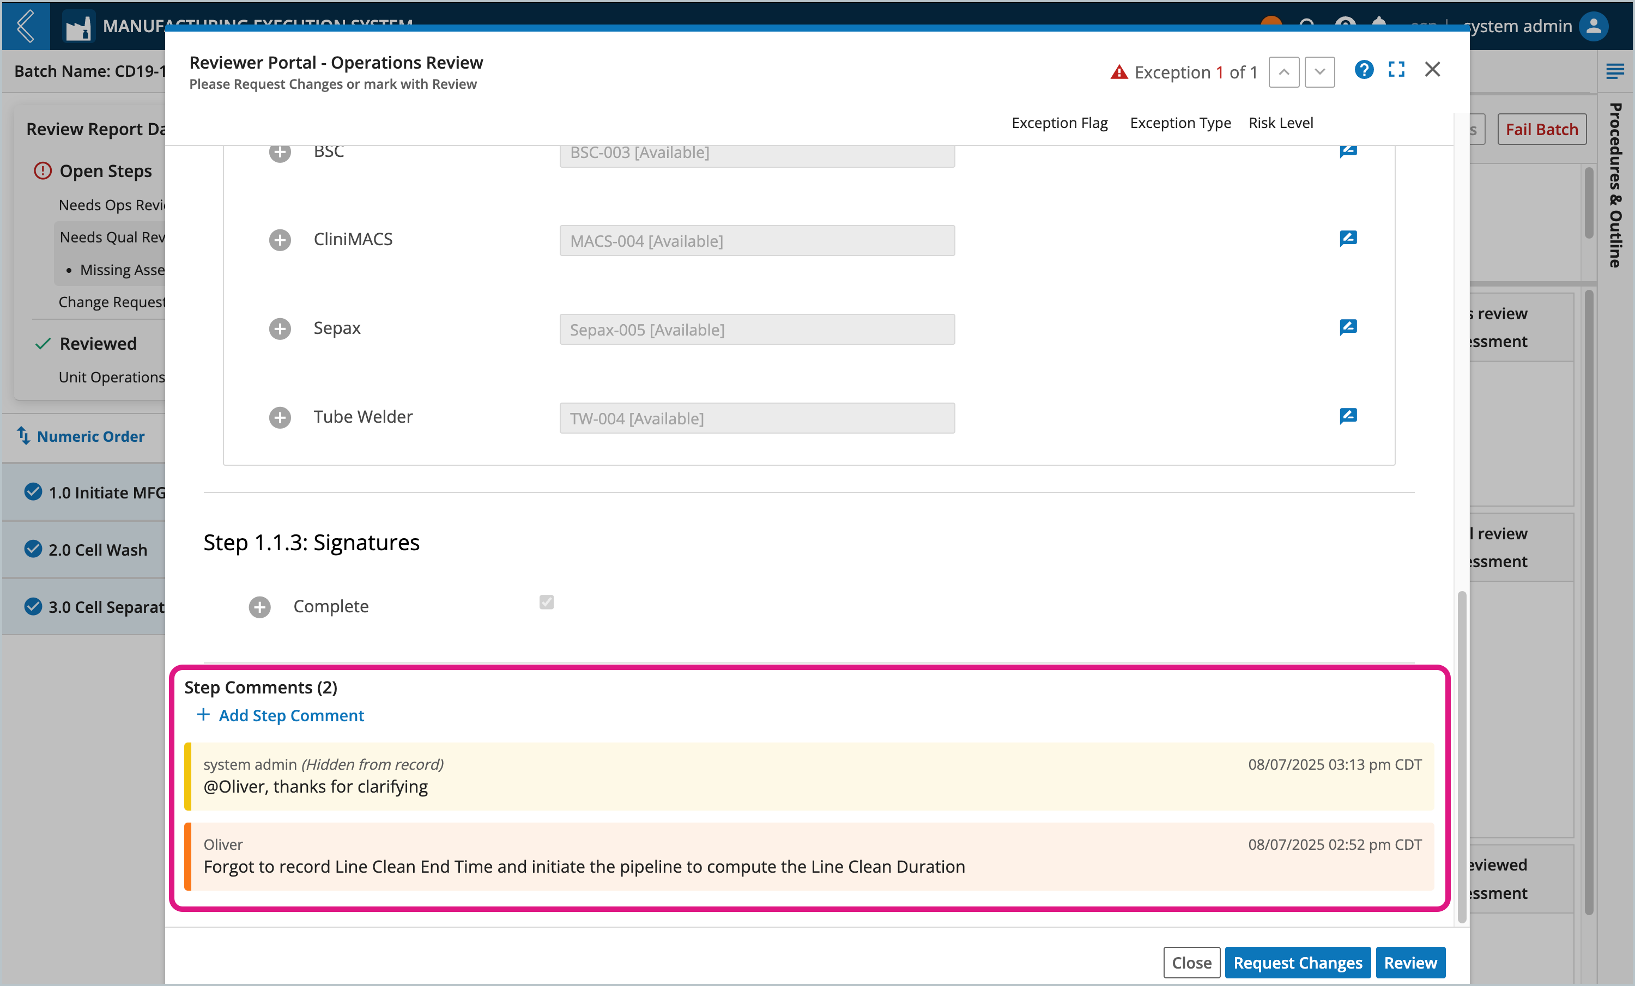Open the comment icon for the Sepax row

pyautogui.click(x=1348, y=327)
